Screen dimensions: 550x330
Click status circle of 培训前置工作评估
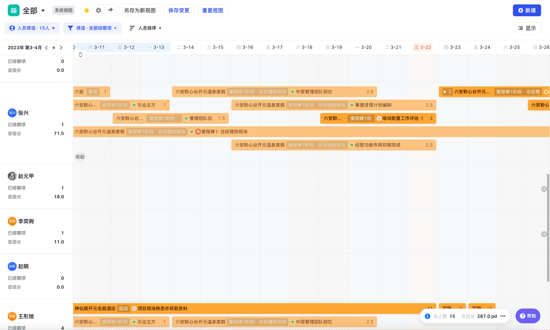[379, 118]
